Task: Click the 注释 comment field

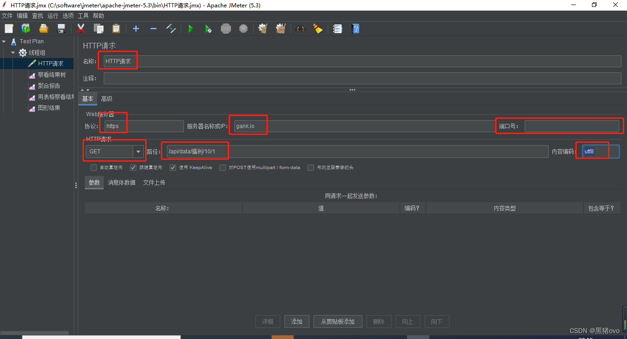Action: click(x=362, y=78)
